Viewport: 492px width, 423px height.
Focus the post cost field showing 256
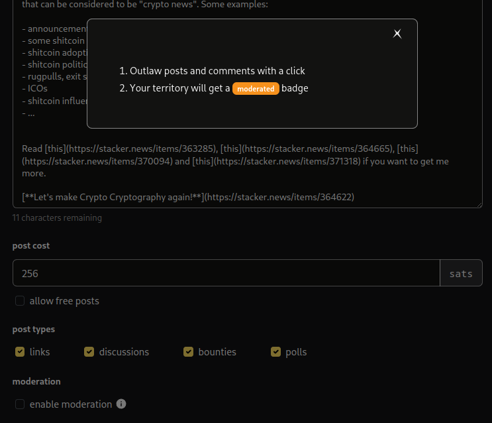coord(225,273)
